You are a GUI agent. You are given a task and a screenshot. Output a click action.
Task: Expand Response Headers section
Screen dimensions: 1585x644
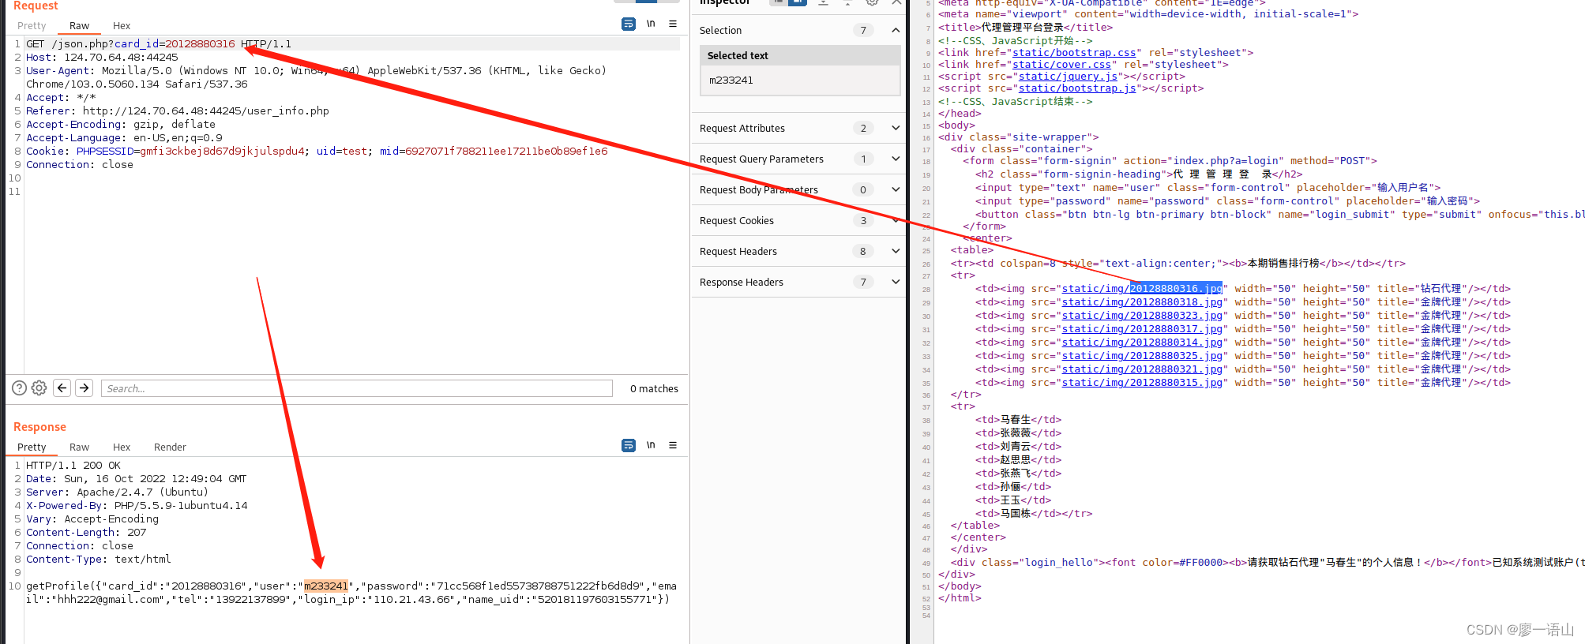(896, 282)
